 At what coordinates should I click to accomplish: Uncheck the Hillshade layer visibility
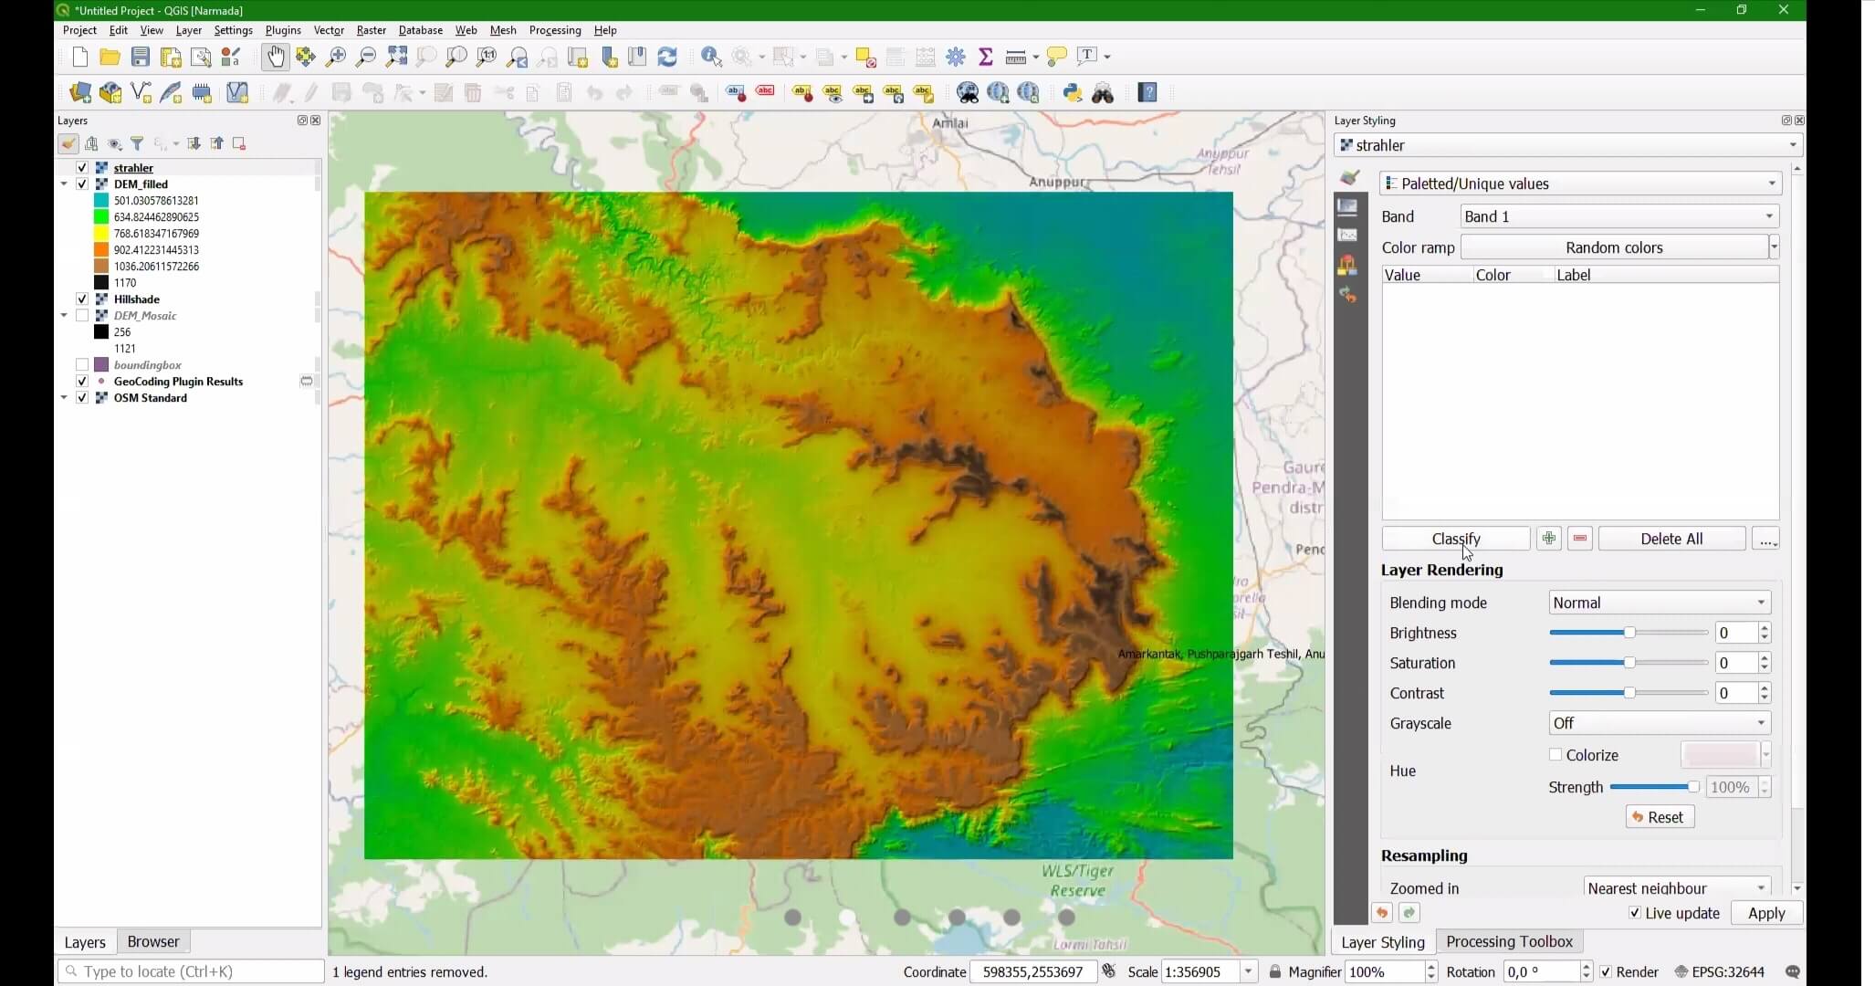(82, 299)
